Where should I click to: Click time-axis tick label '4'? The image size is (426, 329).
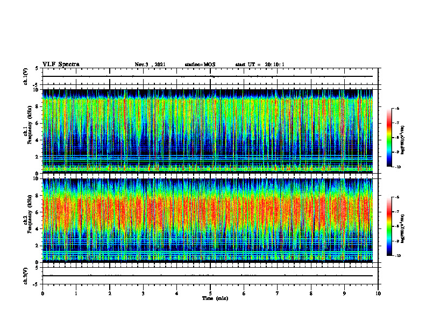(177, 294)
